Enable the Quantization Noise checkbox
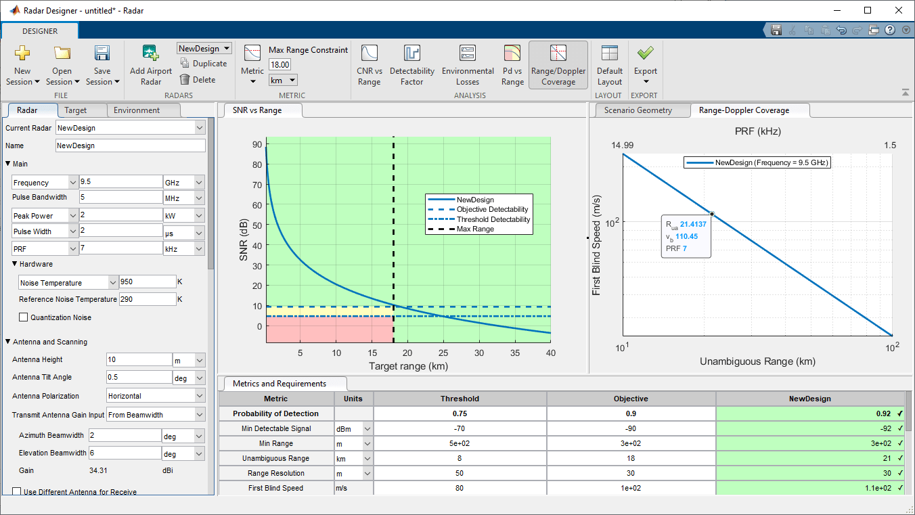 pos(24,317)
